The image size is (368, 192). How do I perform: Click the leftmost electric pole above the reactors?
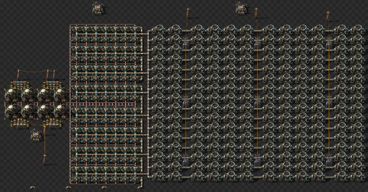click(x=18, y=75)
